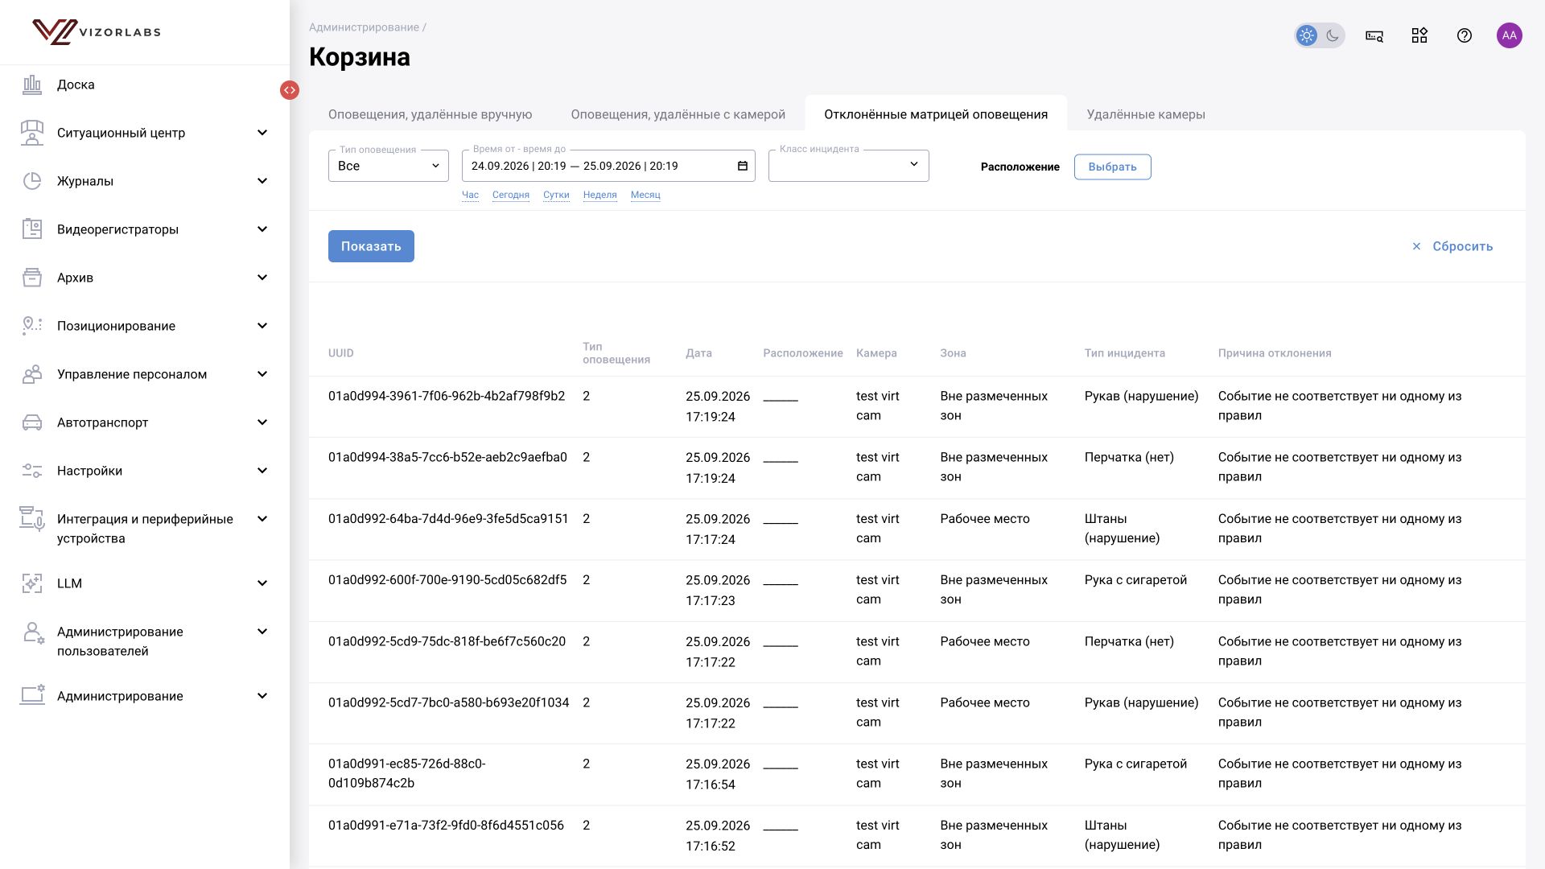Open the search tool icon in the header
The image size is (1545, 869).
[1374, 35]
